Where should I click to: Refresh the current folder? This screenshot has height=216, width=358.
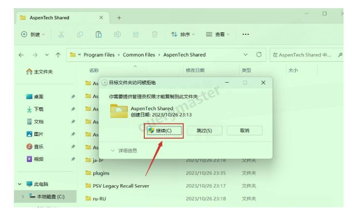pyautogui.click(x=259, y=55)
